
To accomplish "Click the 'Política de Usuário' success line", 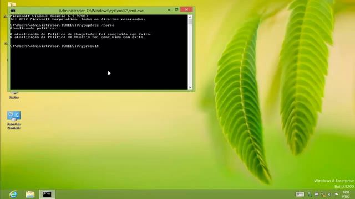I will [x=78, y=37].
